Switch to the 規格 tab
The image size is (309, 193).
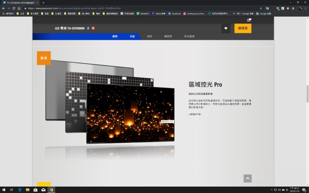(x=150, y=36)
